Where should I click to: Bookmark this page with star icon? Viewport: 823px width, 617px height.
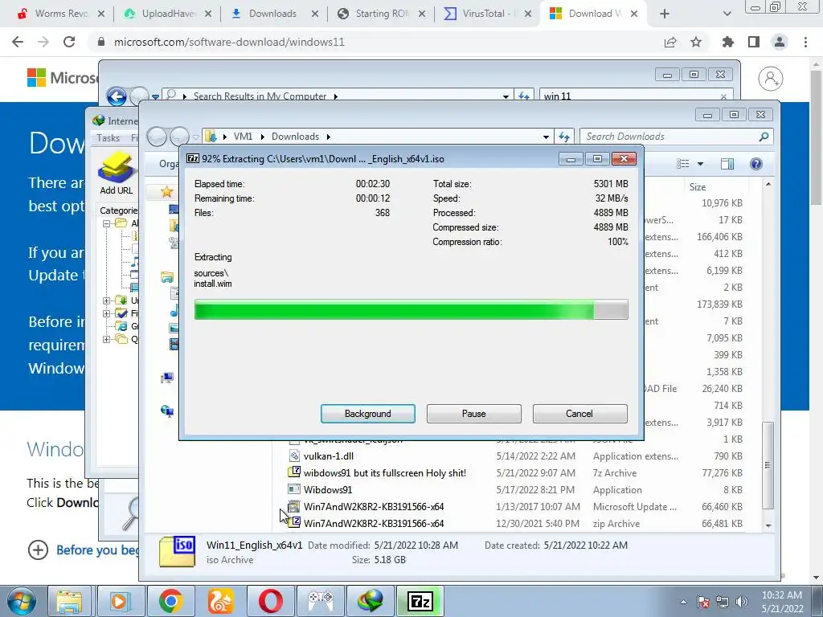pos(696,42)
